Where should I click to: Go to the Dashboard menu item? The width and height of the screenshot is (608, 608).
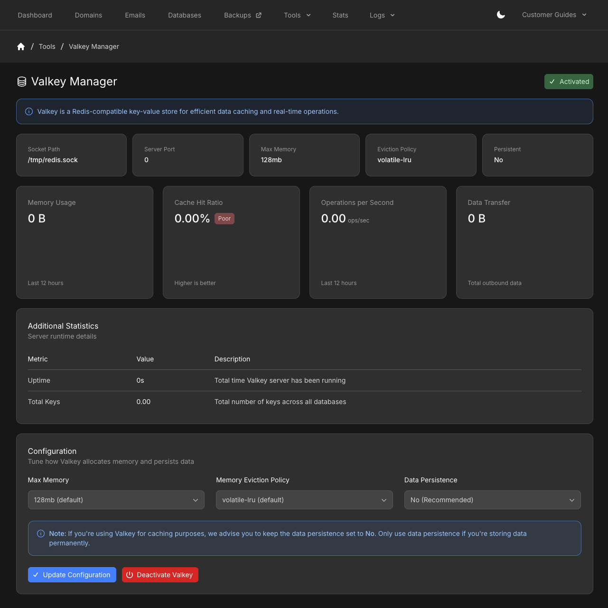coord(35,15)
